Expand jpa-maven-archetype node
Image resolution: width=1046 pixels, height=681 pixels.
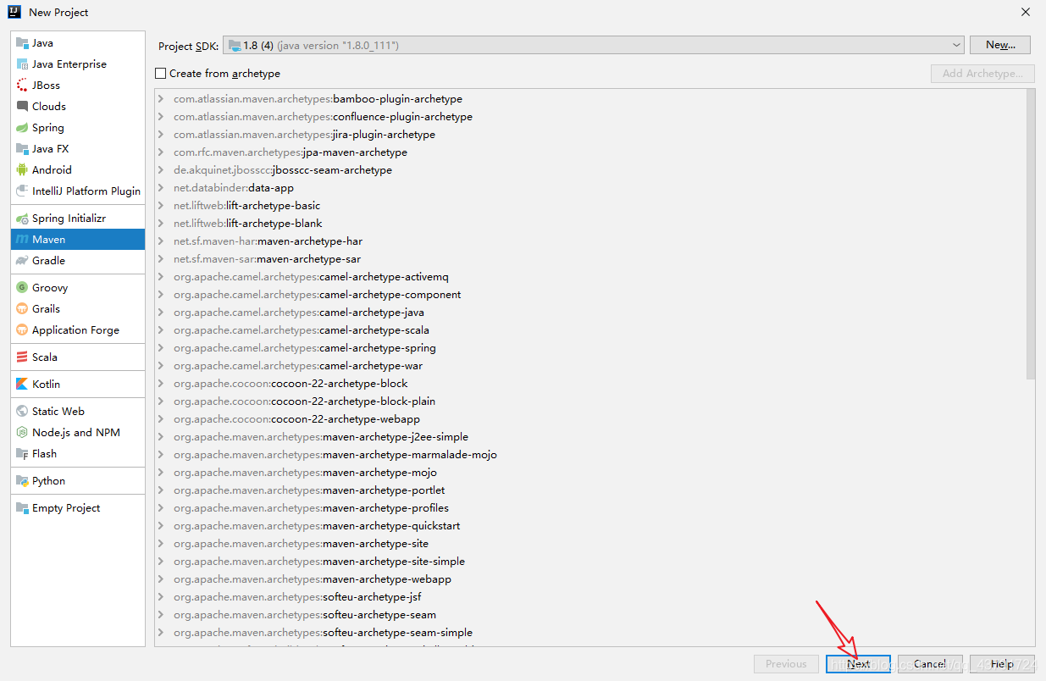161,152
